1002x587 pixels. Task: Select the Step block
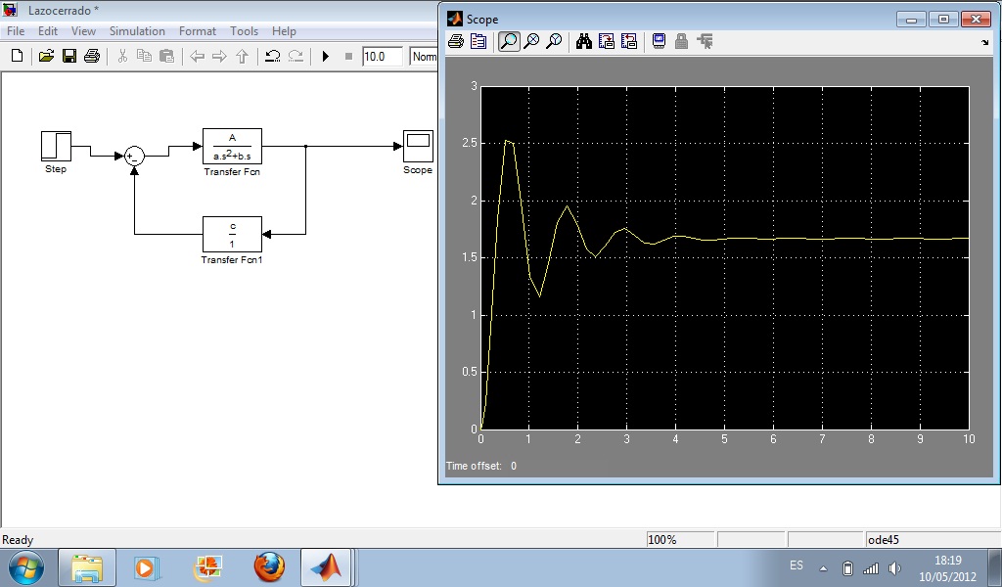pyautogui.click(x=56, y=146)
